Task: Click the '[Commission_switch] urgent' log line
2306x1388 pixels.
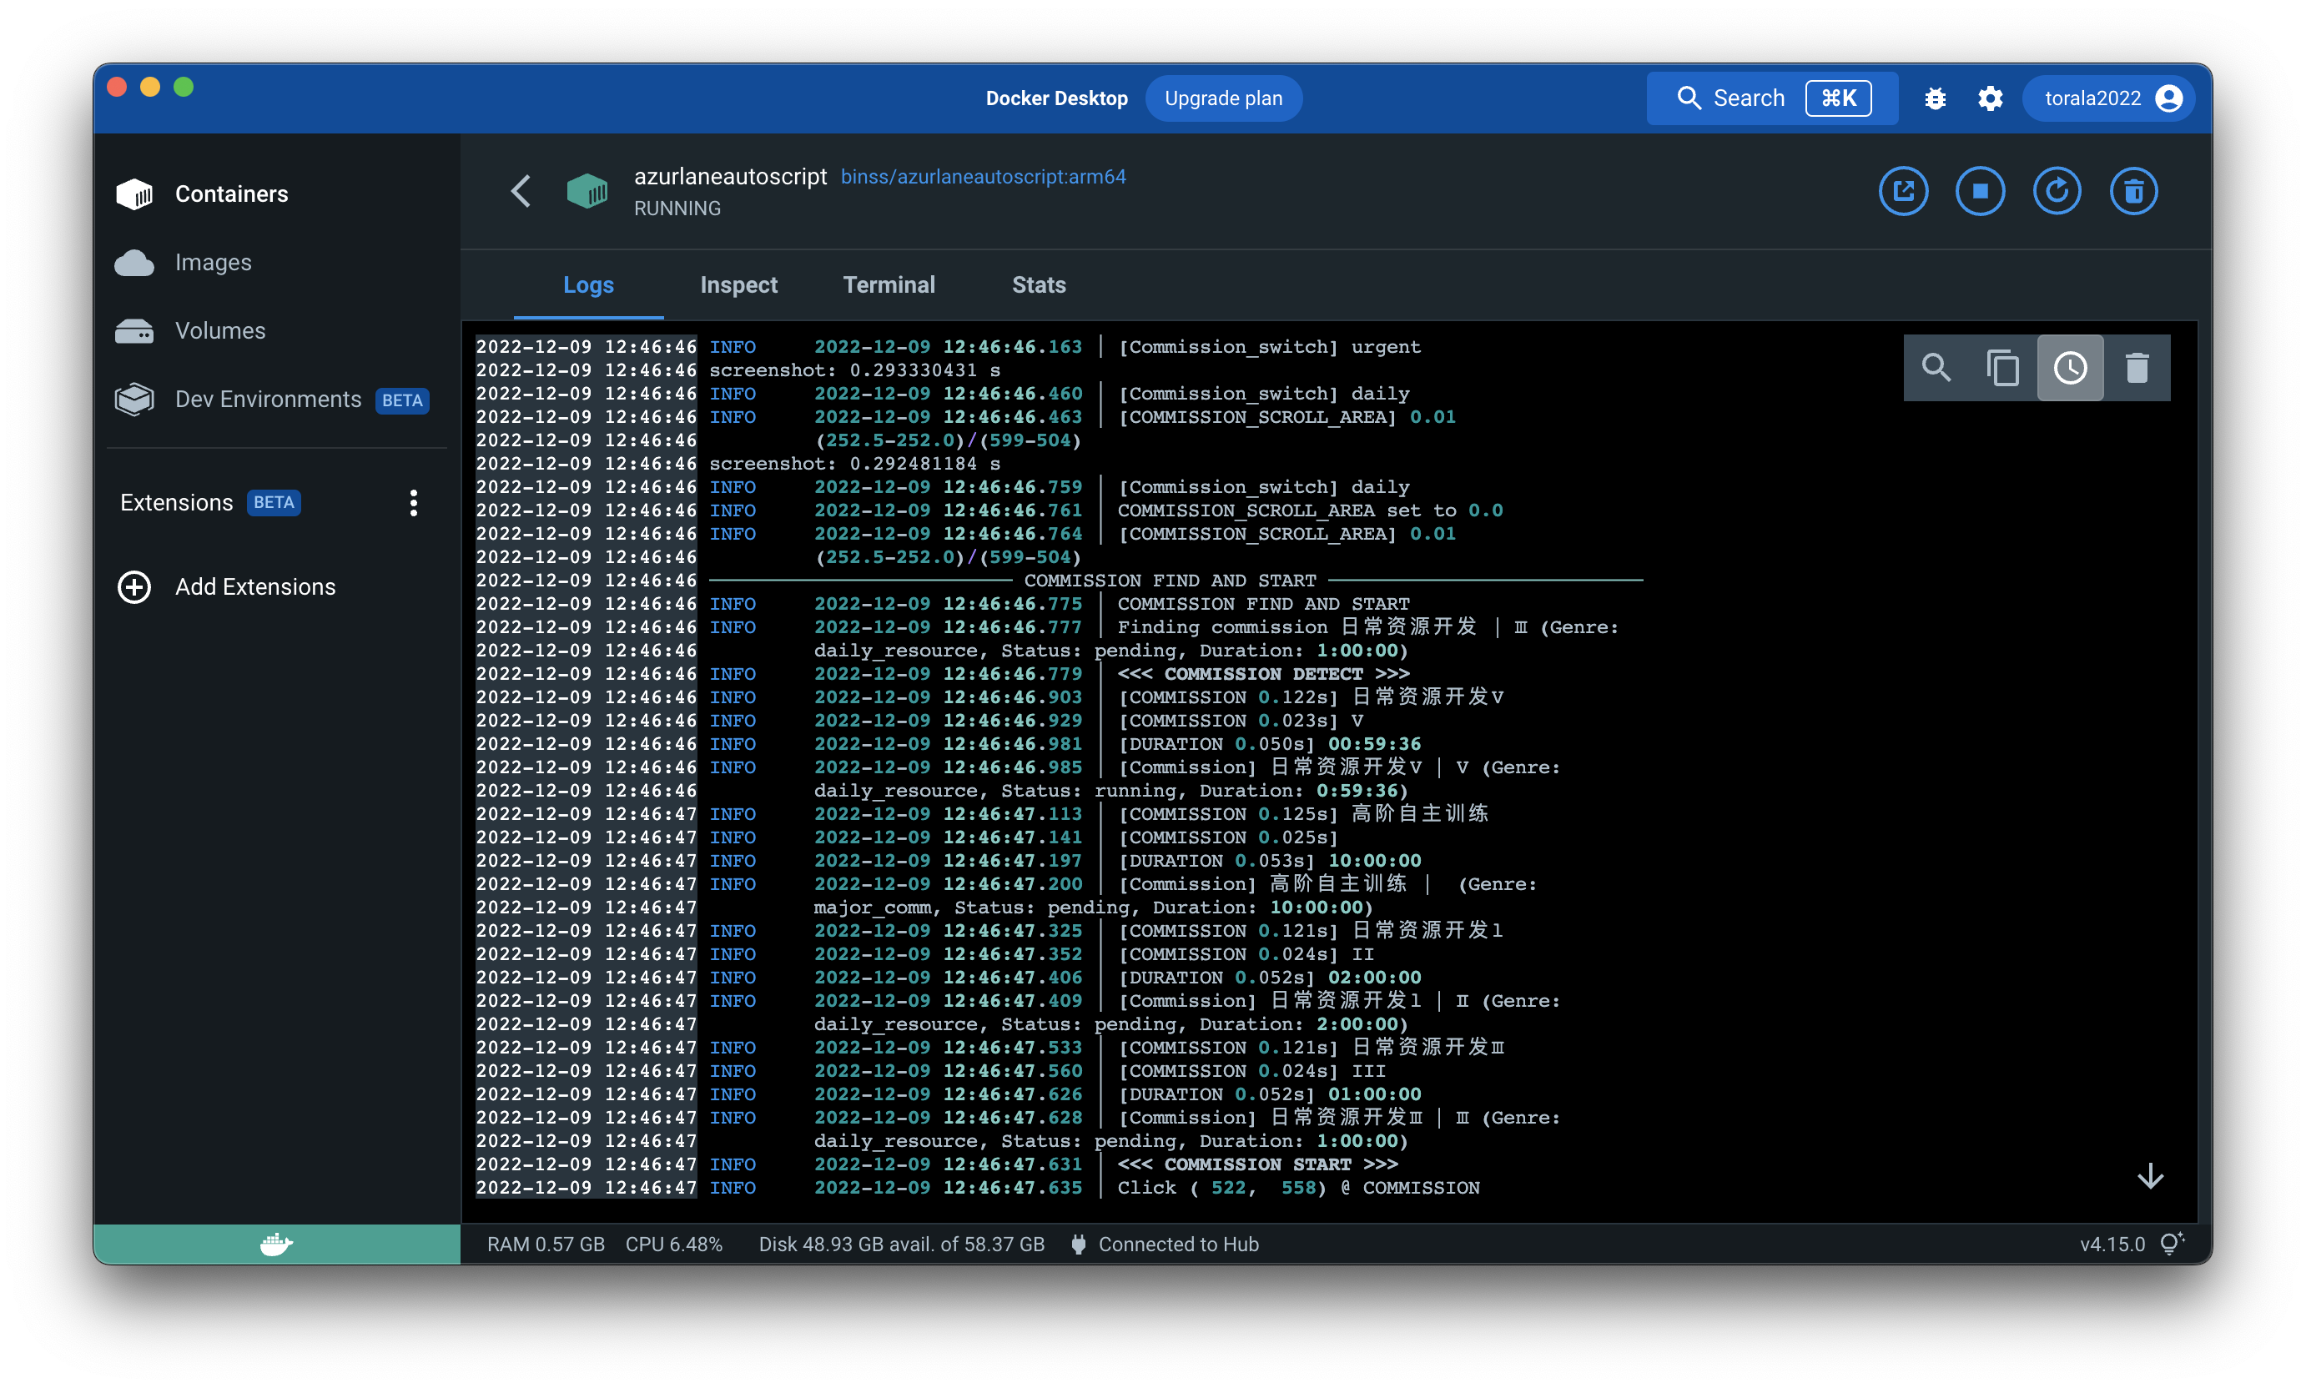Action: tap(1270, 347)
